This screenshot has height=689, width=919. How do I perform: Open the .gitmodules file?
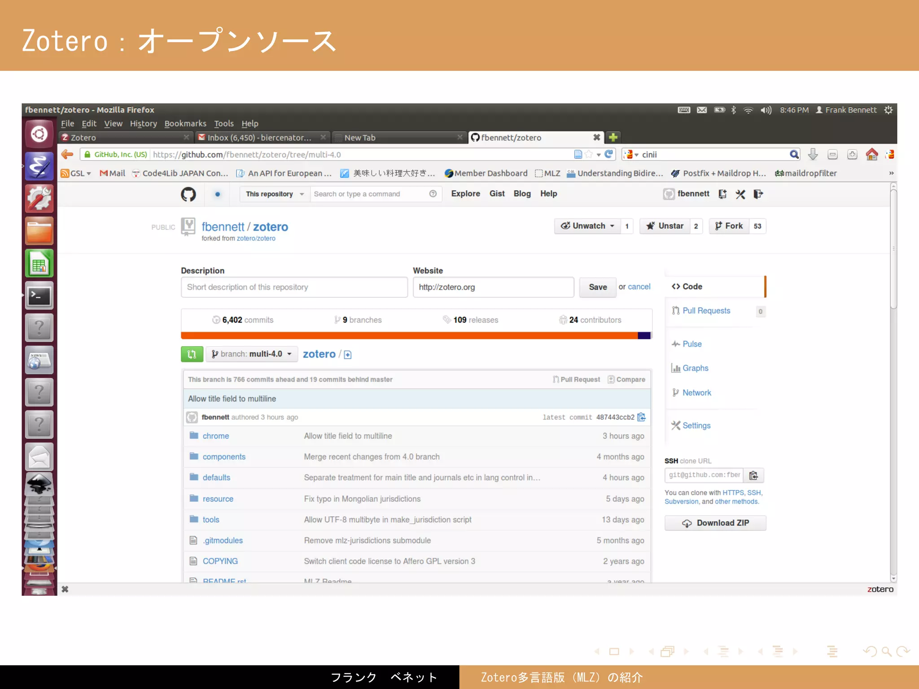(223, 541)
